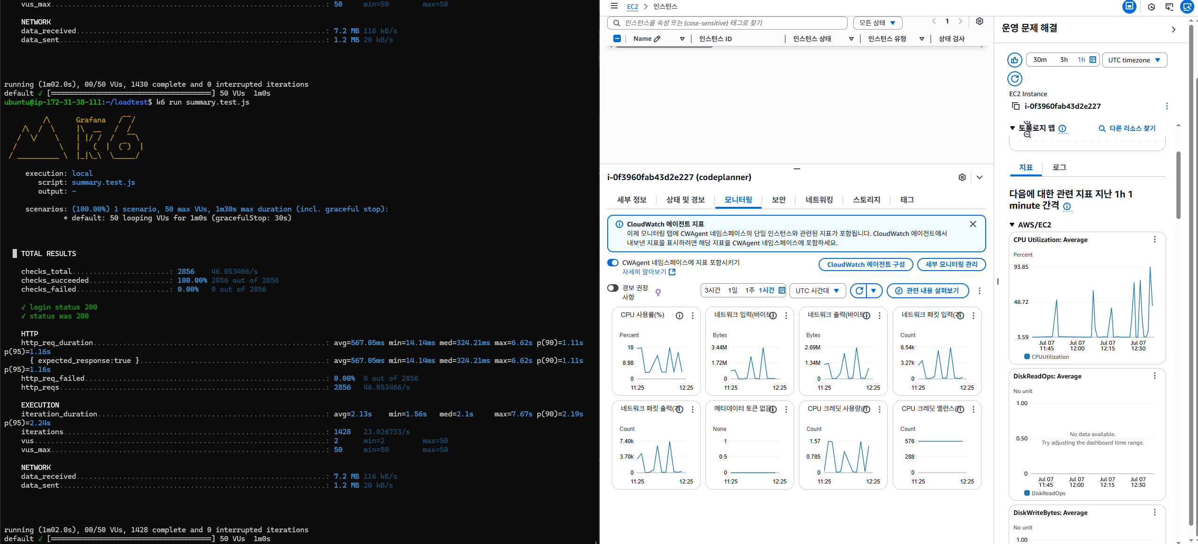Open instance table preferences gear icon

click(x=979, y=22)
